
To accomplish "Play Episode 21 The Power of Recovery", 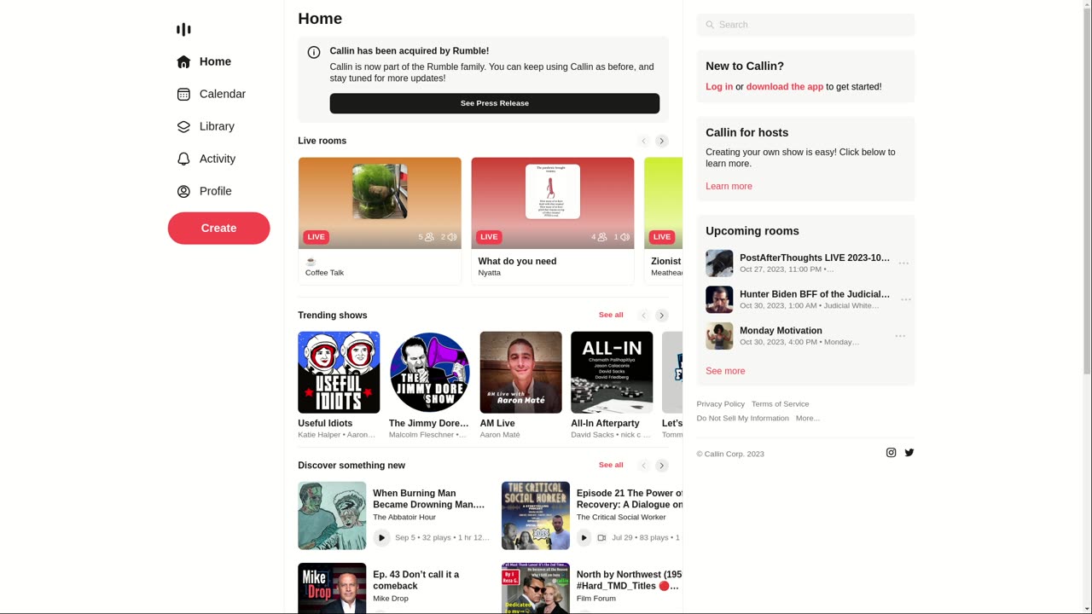I will (x=584, y=537).
